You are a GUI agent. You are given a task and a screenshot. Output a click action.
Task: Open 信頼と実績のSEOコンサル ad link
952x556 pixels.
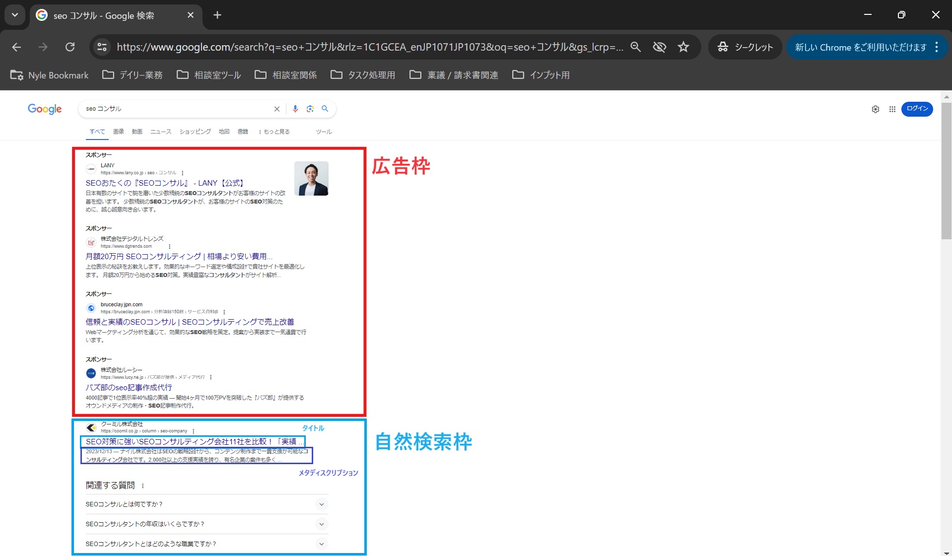point(190,322)
